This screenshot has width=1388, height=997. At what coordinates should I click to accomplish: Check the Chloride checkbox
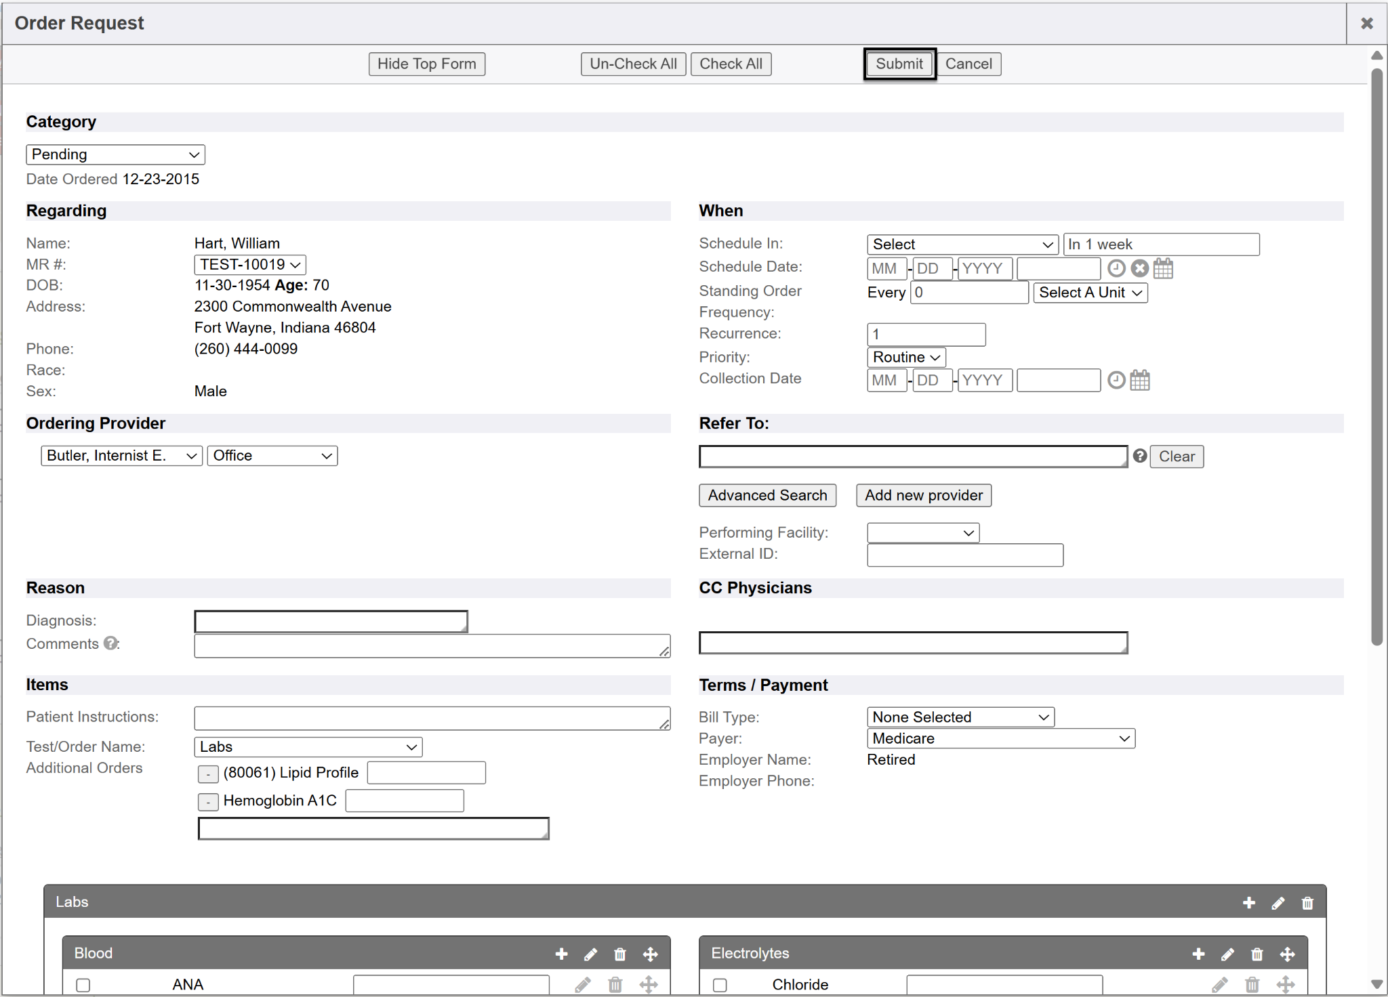tap(720, 985)
